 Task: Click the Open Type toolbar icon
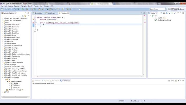40,9
